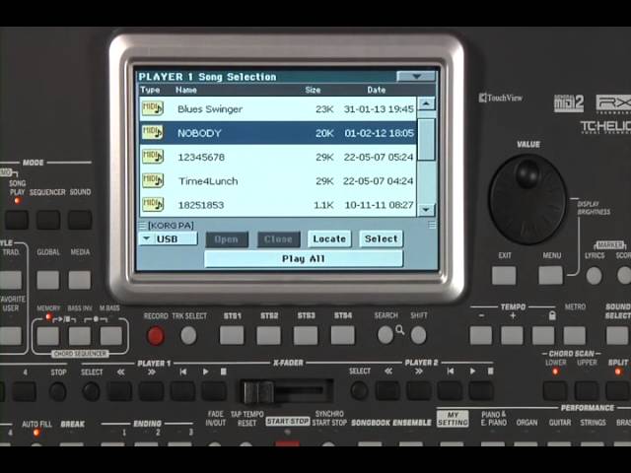631x473 pixels.
Task: Tap the SEARCH button with magnifier
Action: point(386,335)
